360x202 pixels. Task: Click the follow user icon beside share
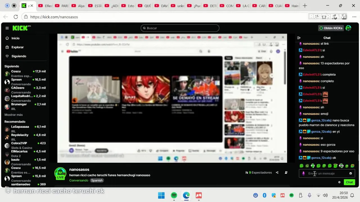(286, 173)
